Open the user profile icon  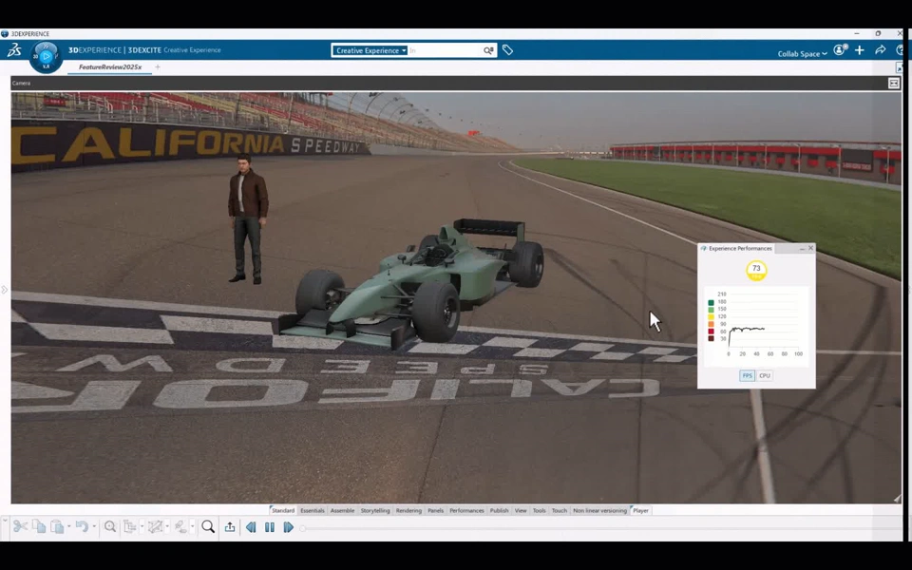point(840,50)
